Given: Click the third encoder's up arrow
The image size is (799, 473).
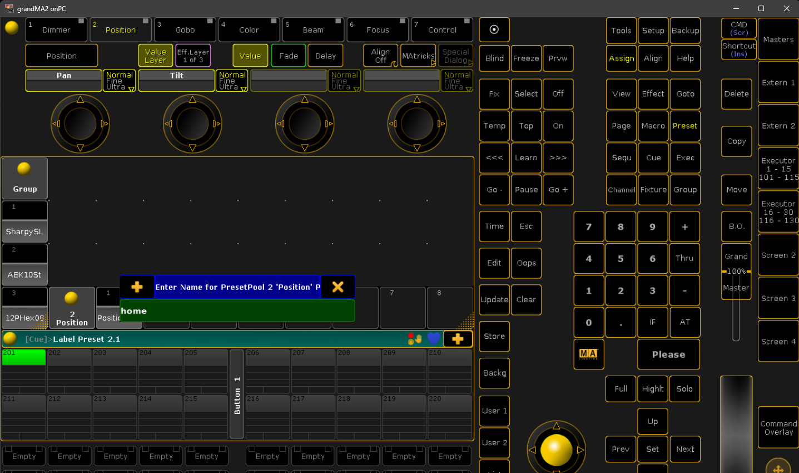Looking at the screenshot, I should [305, 100].
